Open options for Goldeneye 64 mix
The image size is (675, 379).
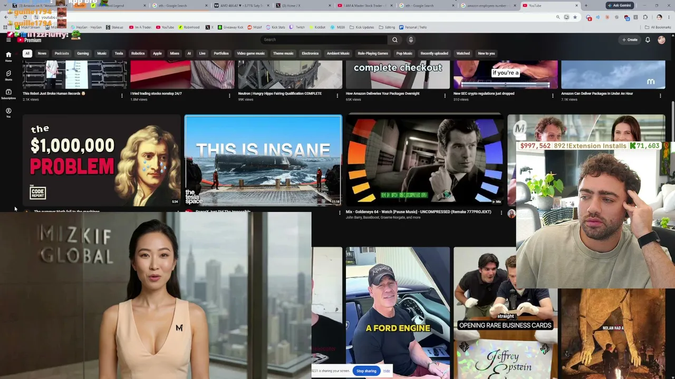tap(501, 213)
